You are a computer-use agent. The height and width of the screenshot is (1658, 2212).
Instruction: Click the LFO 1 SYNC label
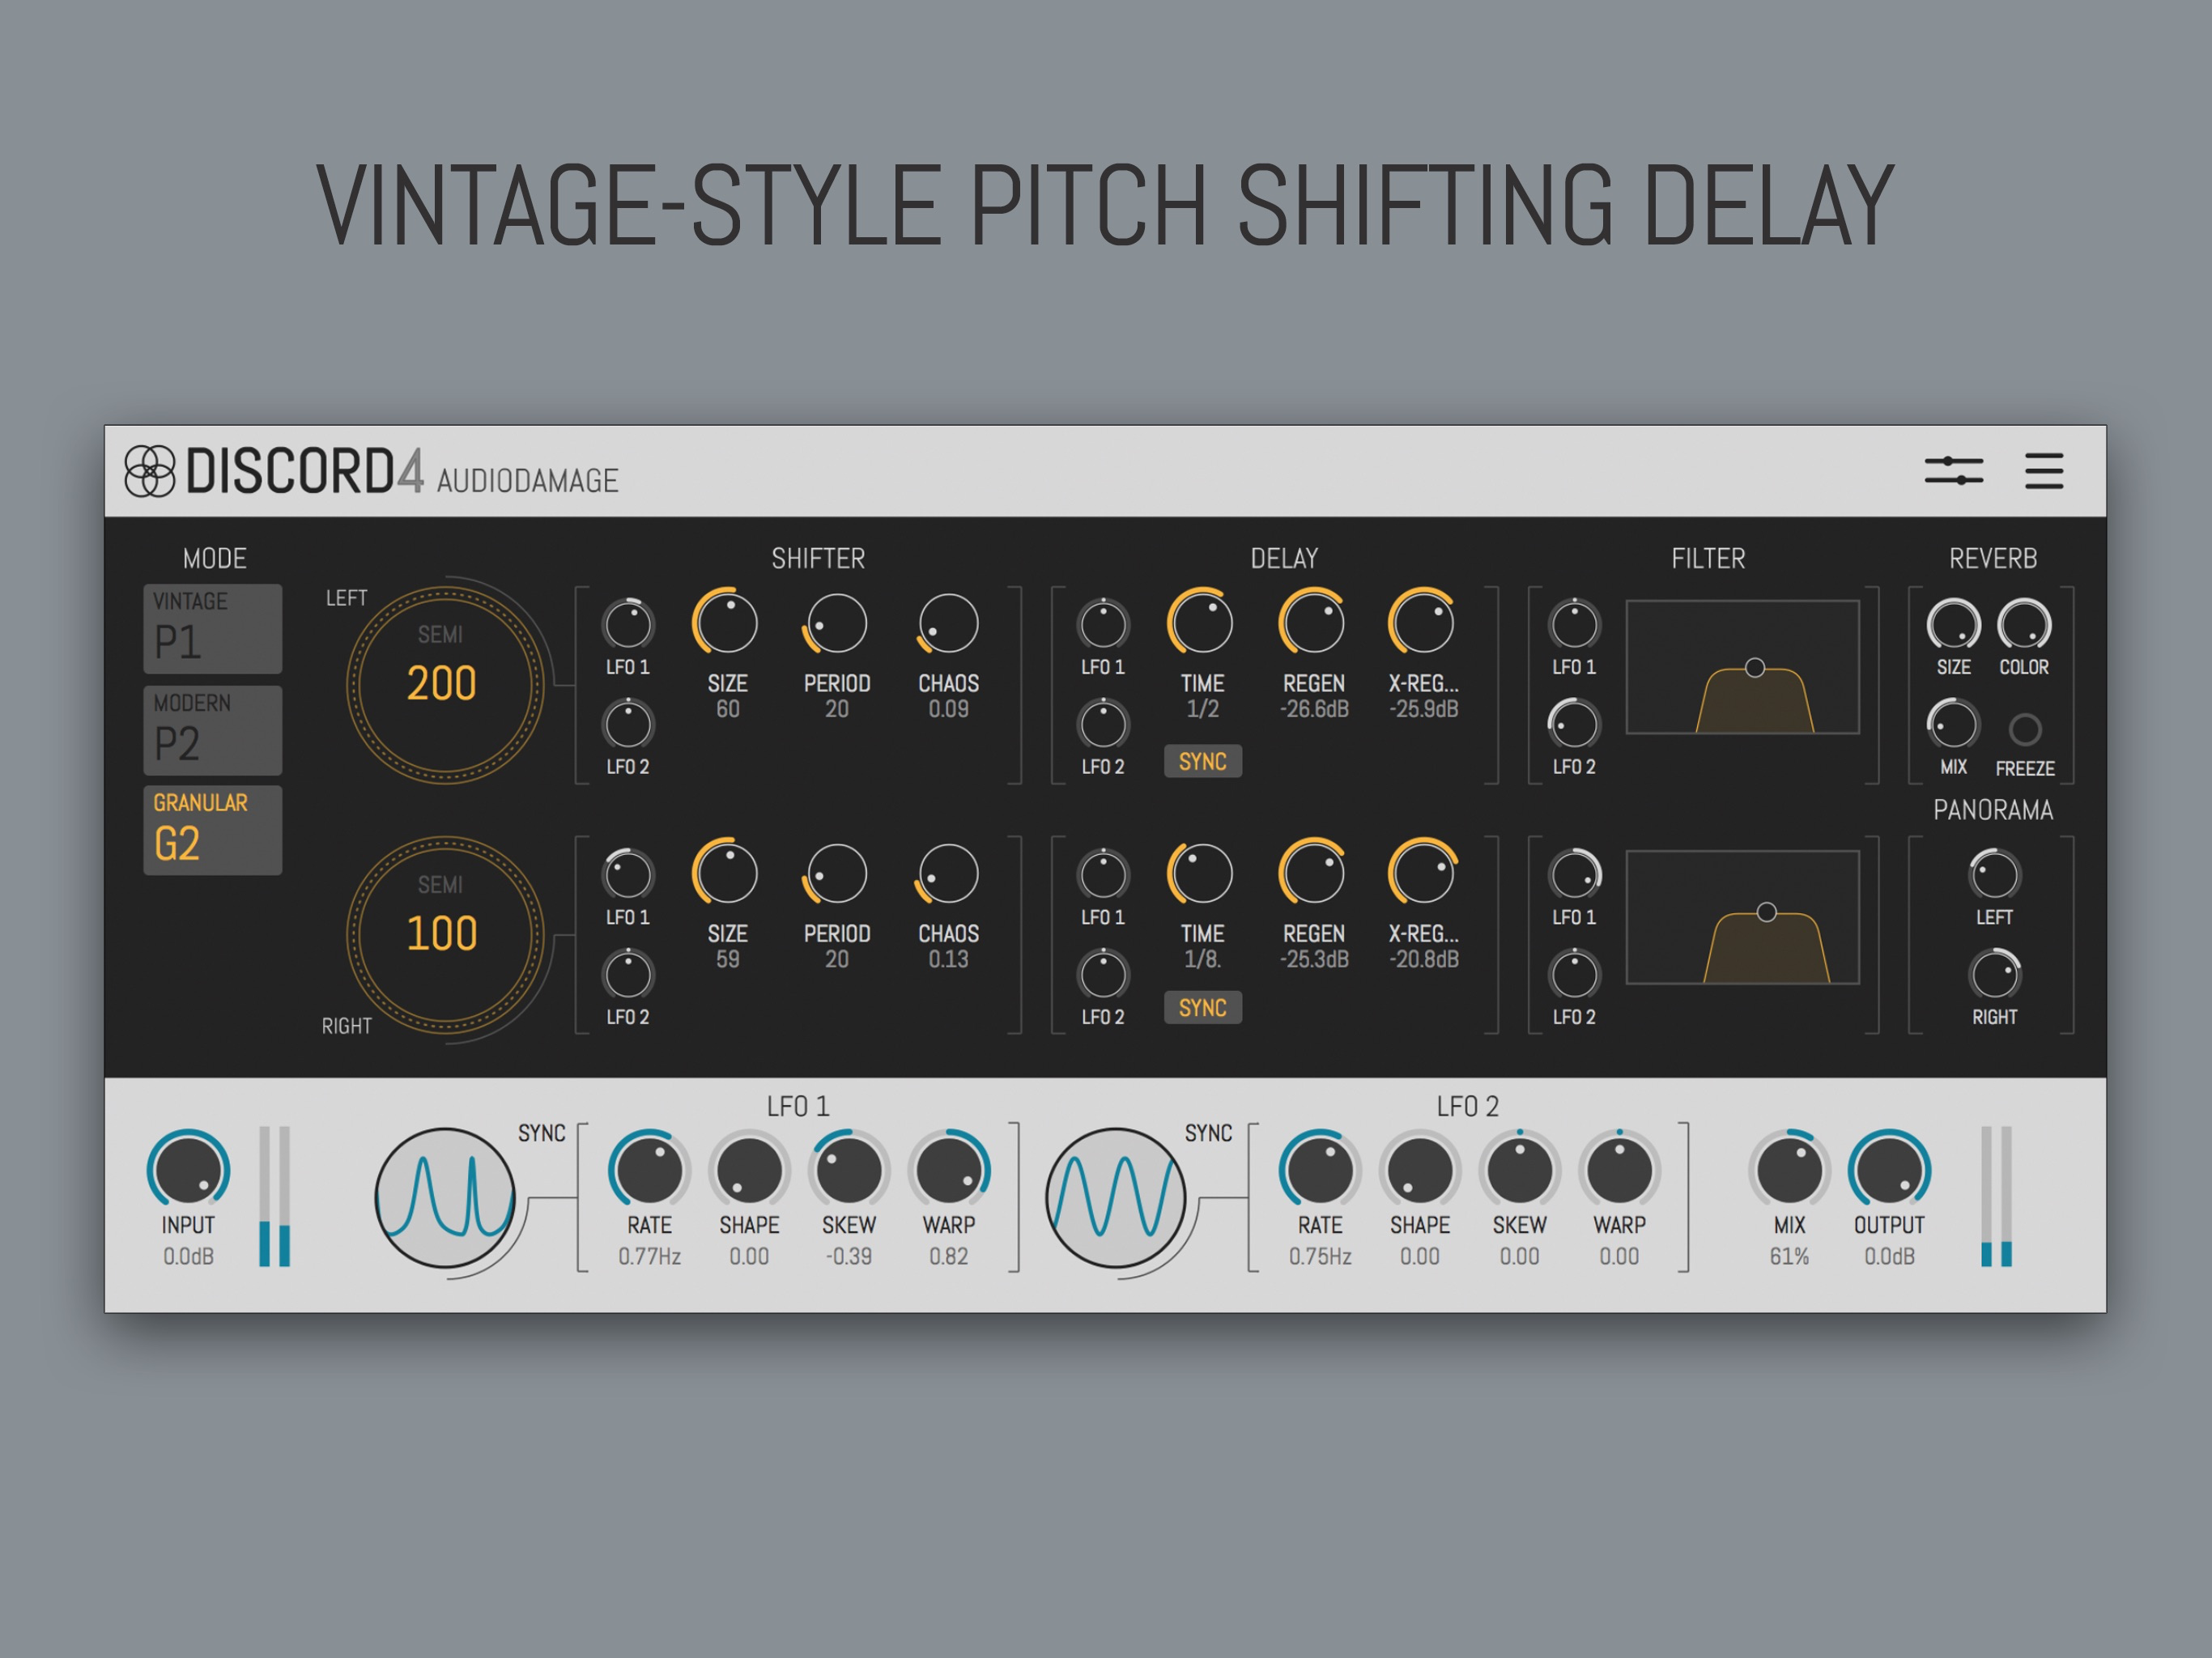point(541,1133)
